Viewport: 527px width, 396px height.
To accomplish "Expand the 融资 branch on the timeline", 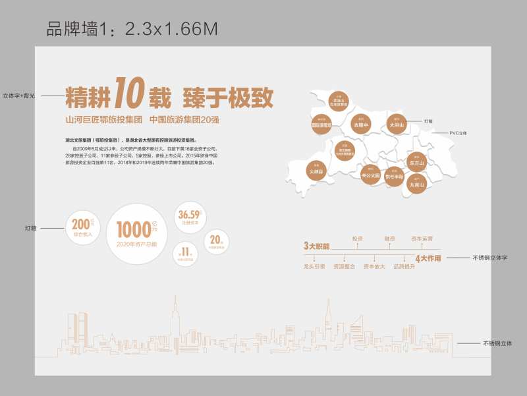I will [x=389, y=238].
